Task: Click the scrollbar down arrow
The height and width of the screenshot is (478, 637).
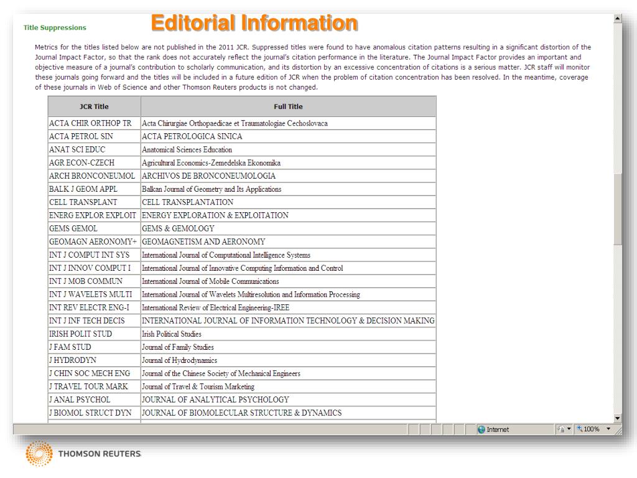Action: pyautogui.click(x=618, y=418)
